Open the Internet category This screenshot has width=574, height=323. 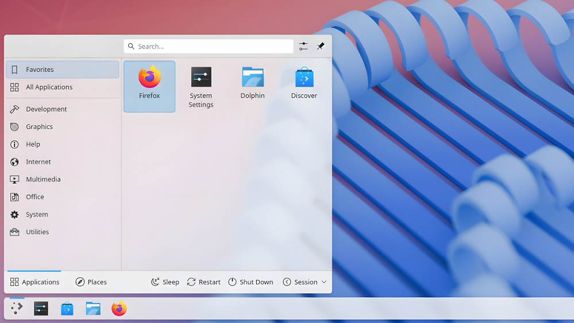tap(63, 162)
